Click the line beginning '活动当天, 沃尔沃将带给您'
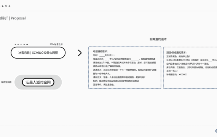217x137 pixels. pyautogui.click(x=125, y=70)
